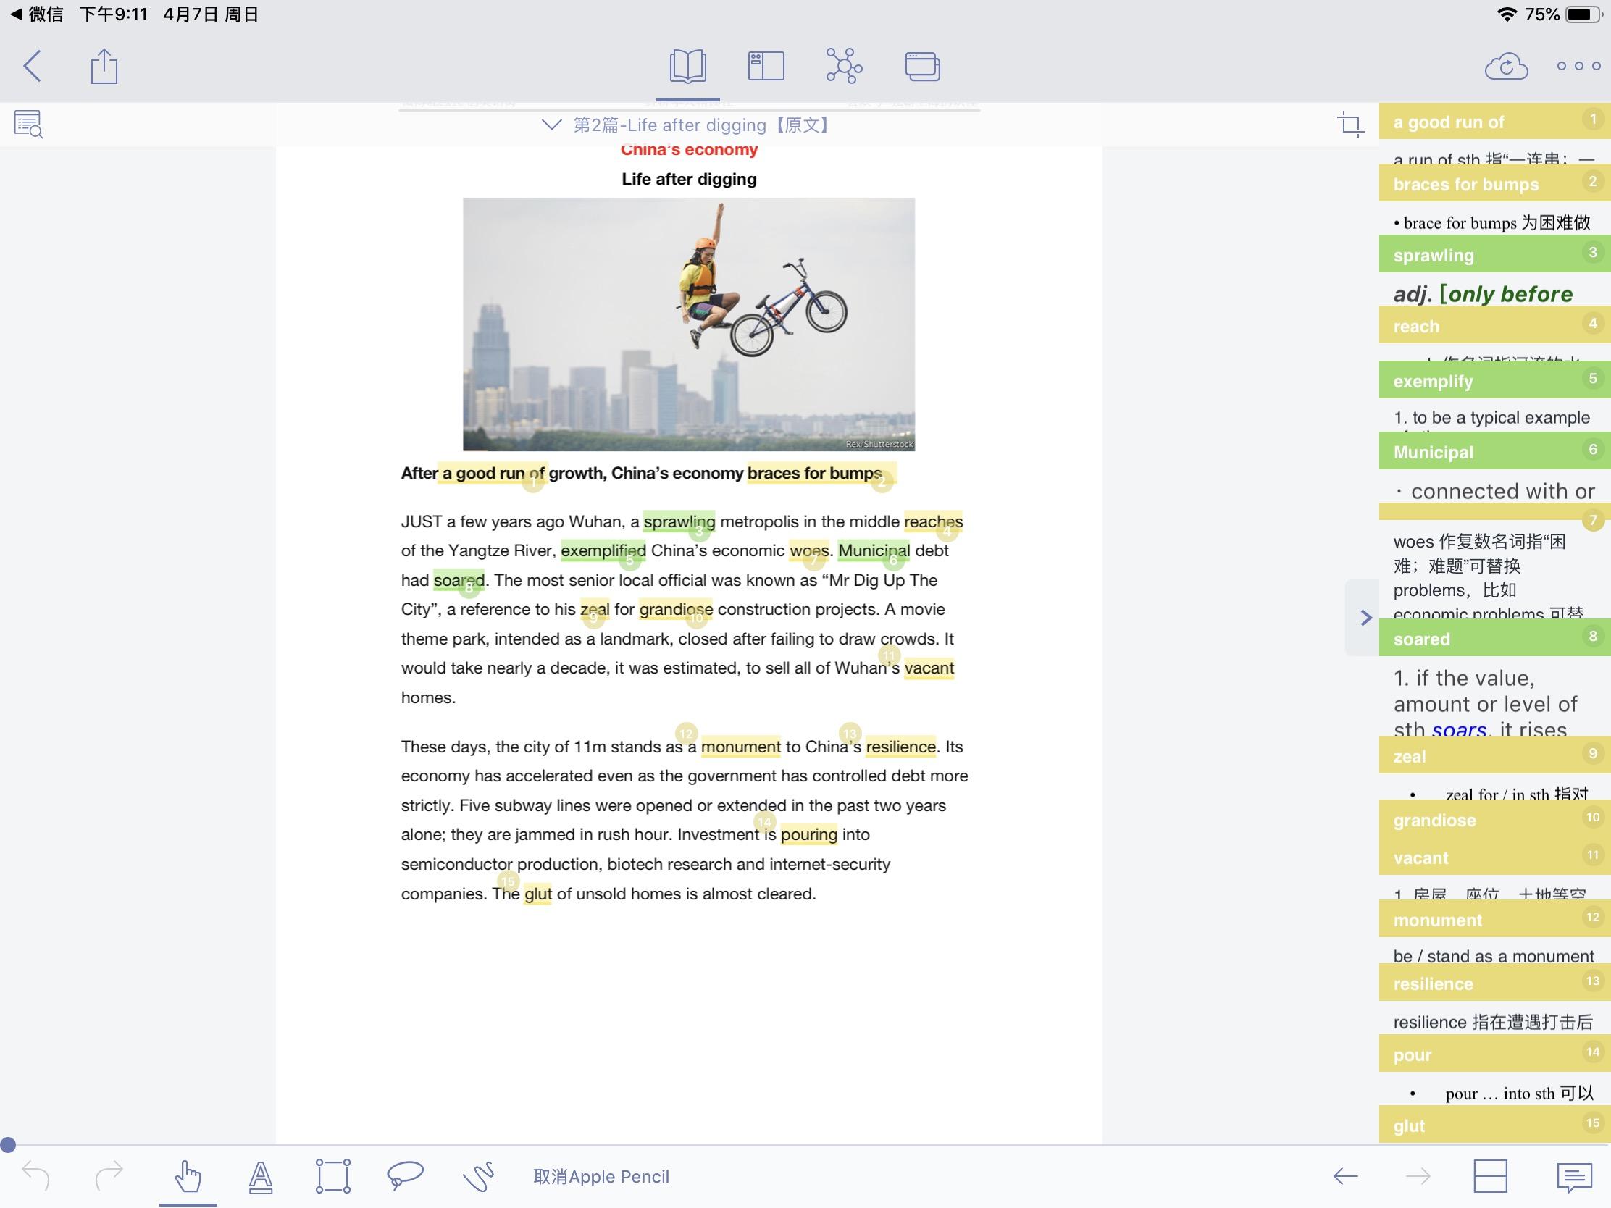This screenshot has height=1208, width=1611.
Task: Select the freehand ink pen tool
Action: (479, 1176)
